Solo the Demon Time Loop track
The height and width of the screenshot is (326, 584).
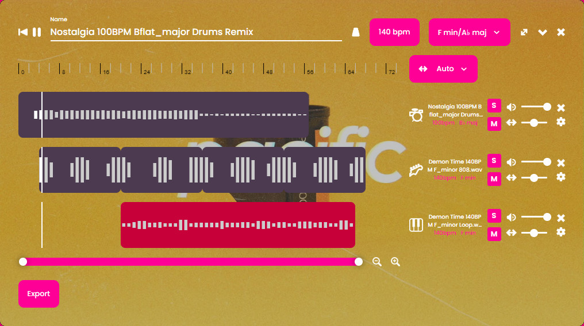click(x=494, y=216)
